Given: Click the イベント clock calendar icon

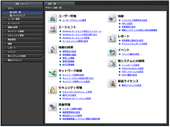Looking at the screenshot, I should coord(112,52).
